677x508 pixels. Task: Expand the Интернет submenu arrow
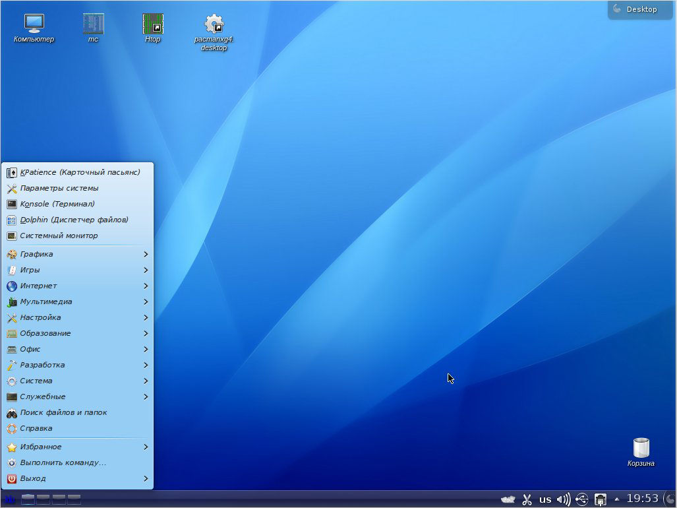click(x=146, y=286)
